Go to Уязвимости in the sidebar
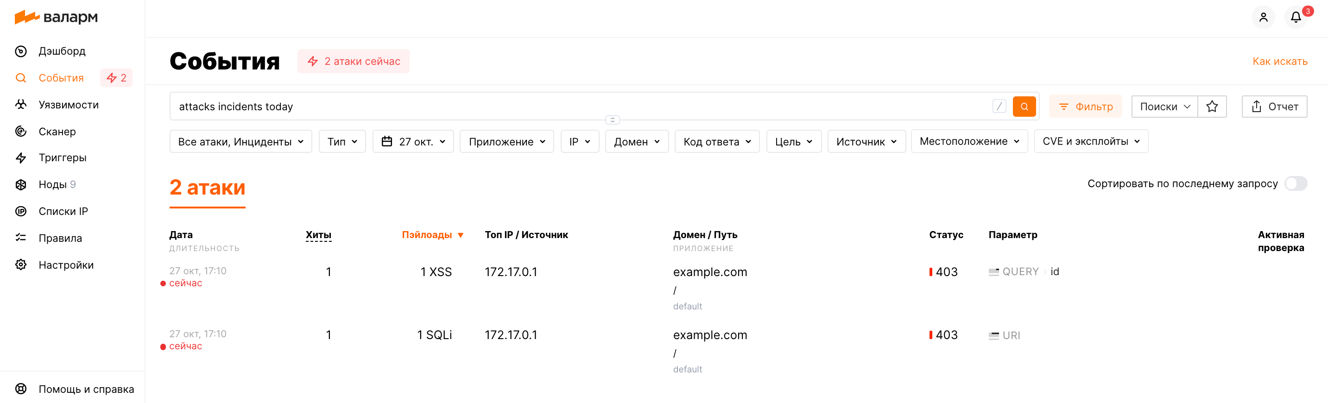 [x=68, y=105]
